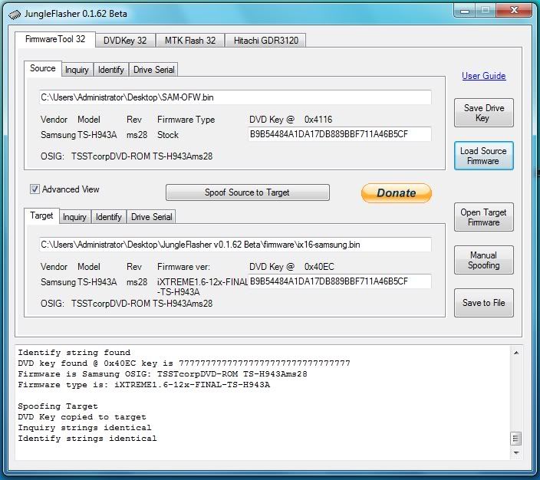540x480 pixels.
Task: Click the log scrollbar down arrow
Action: coord(516,453)
